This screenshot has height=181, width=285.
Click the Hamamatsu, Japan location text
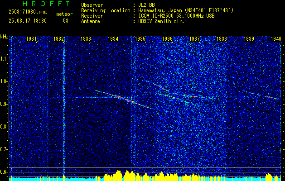click(186, 10)
